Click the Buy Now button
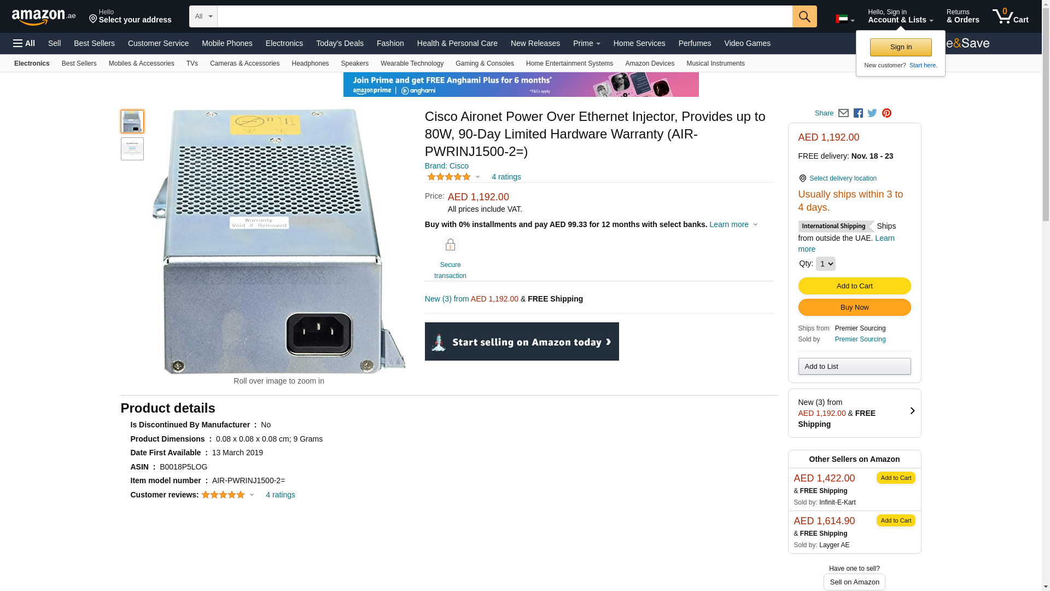 854,308
